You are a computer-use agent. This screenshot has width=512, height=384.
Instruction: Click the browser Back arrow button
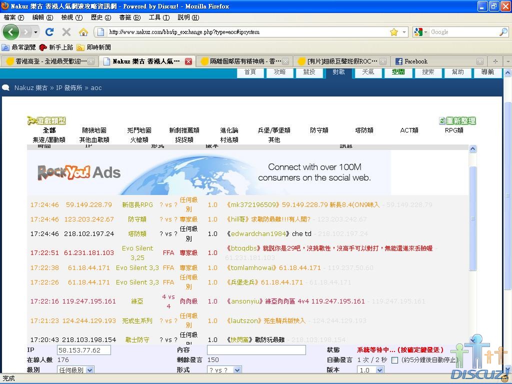(11, 32)
